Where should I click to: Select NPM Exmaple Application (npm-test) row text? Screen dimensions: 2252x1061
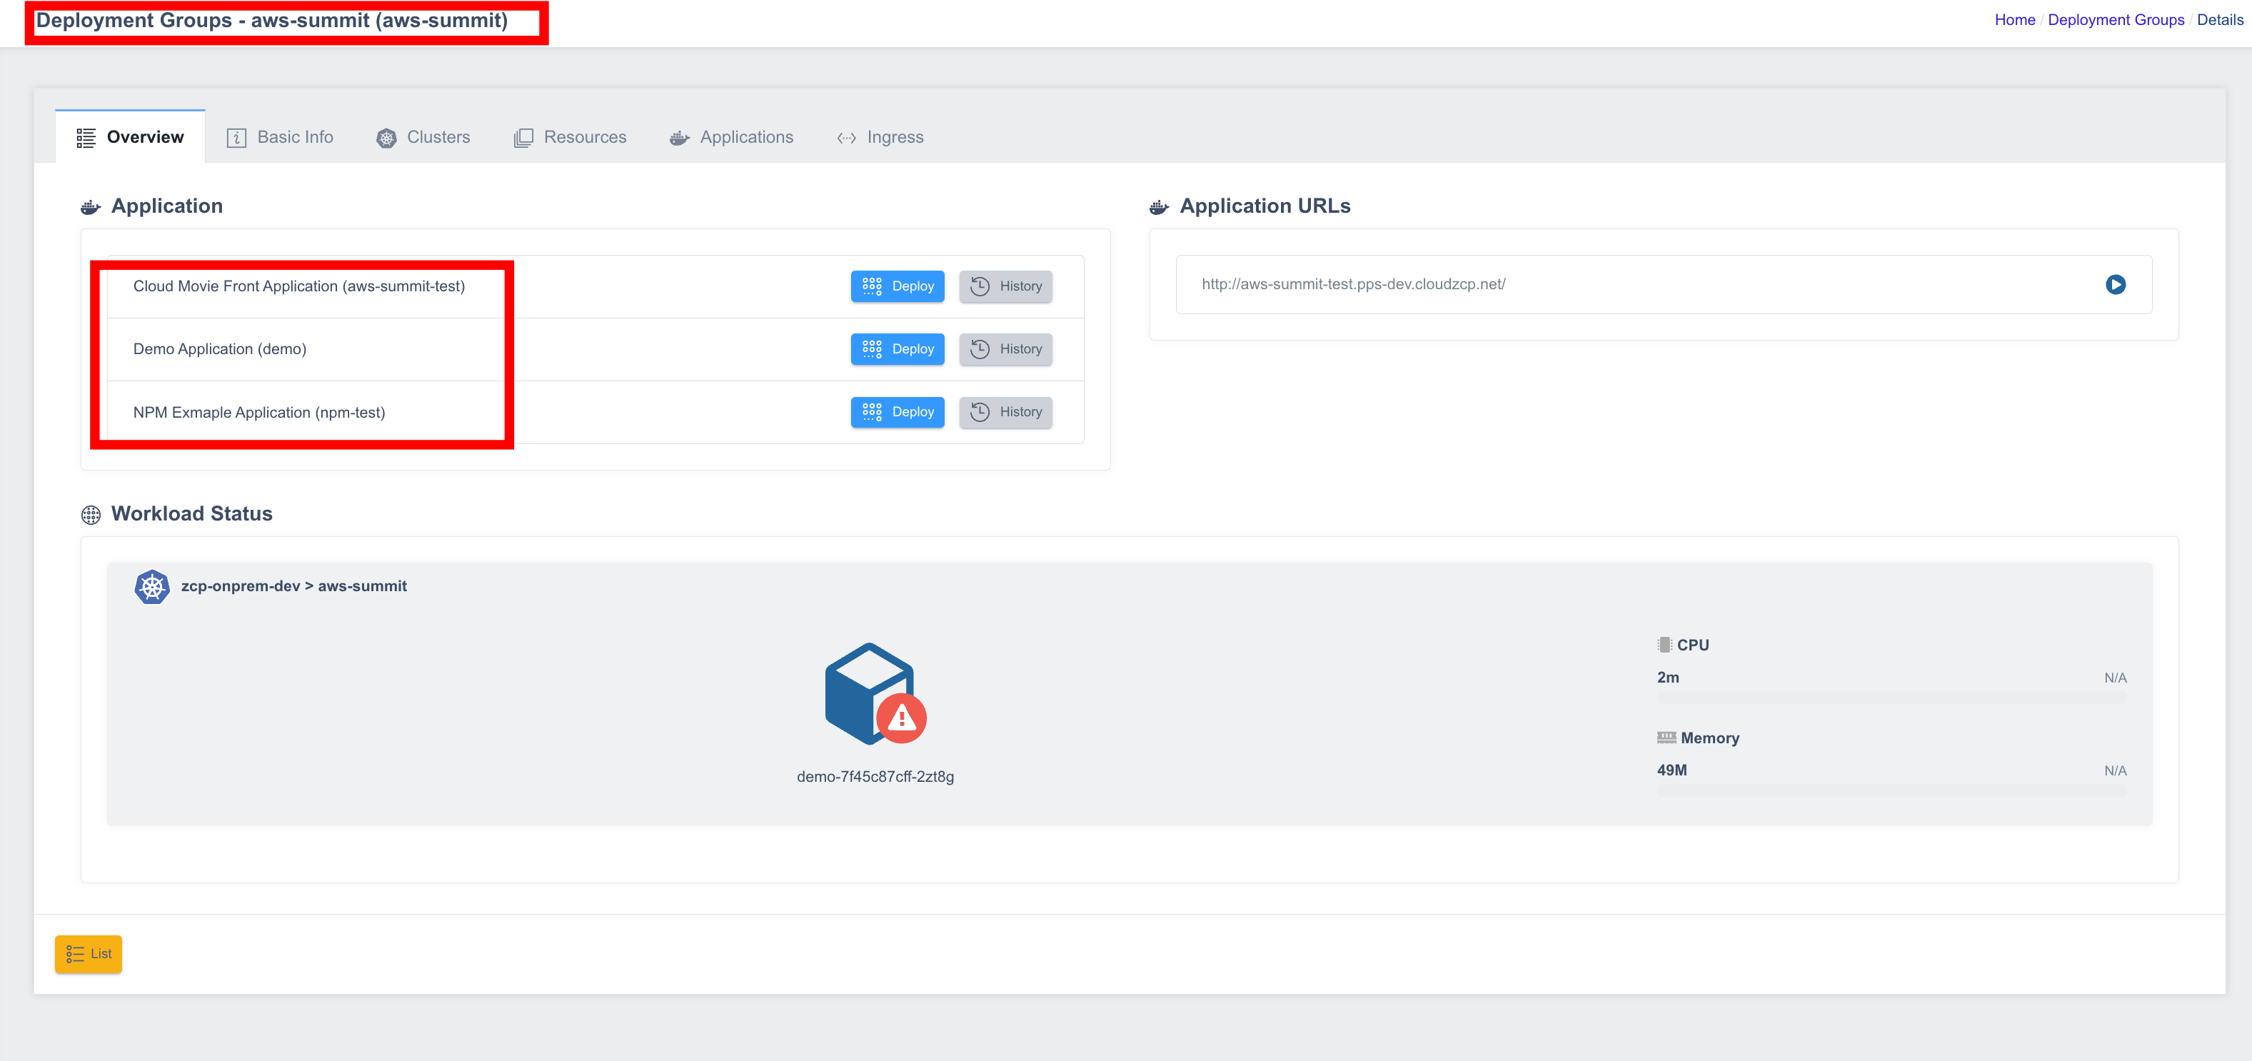point(258,413)
